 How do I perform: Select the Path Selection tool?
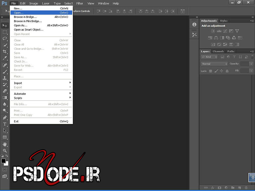tap(5, 131)
